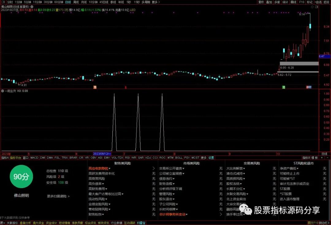Expand 股权冻结 risk item
Image resolution: width=331 pixels, height=225 pixels.
(234, 184)
